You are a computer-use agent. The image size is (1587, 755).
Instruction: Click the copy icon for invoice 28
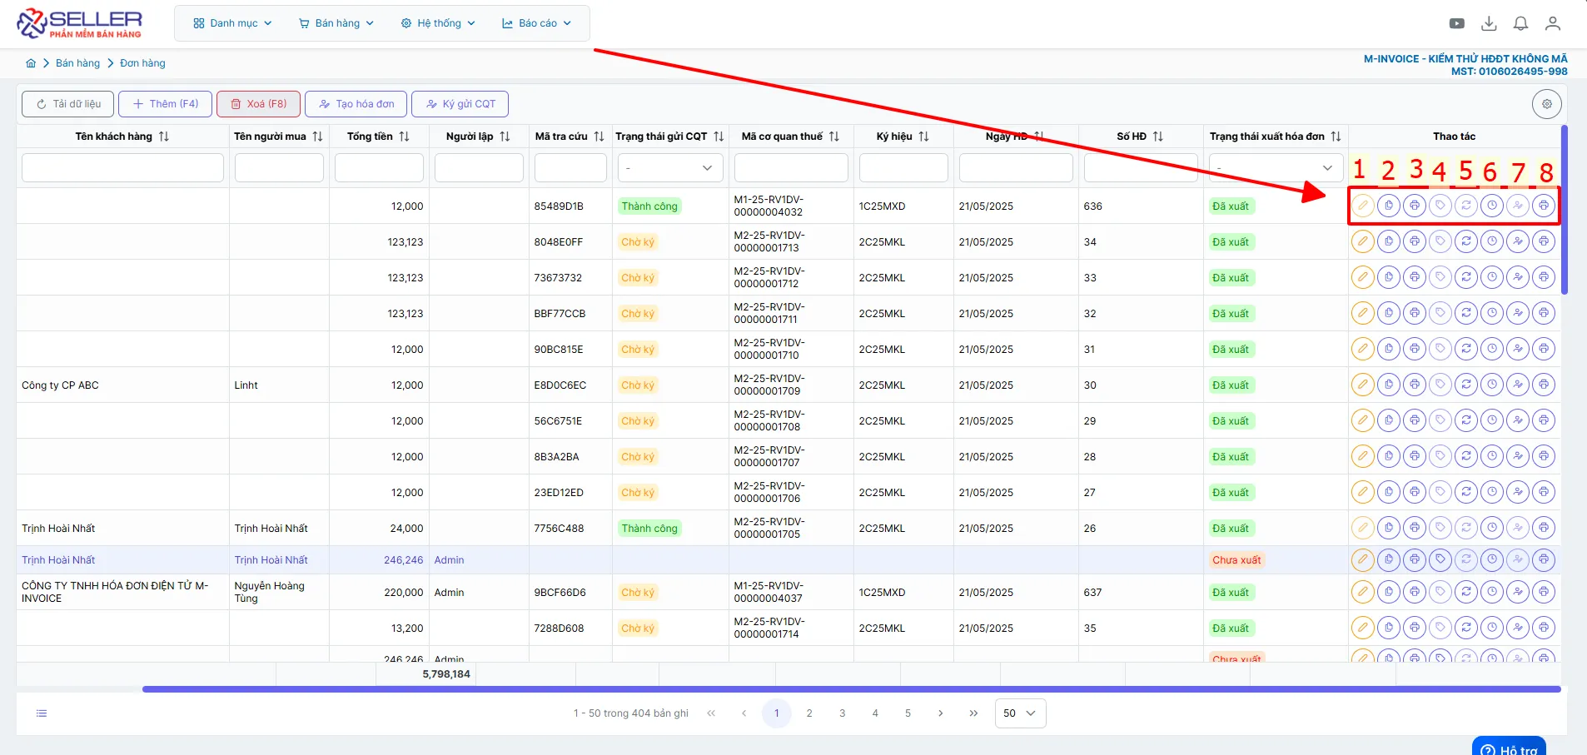coord(1388,456)
